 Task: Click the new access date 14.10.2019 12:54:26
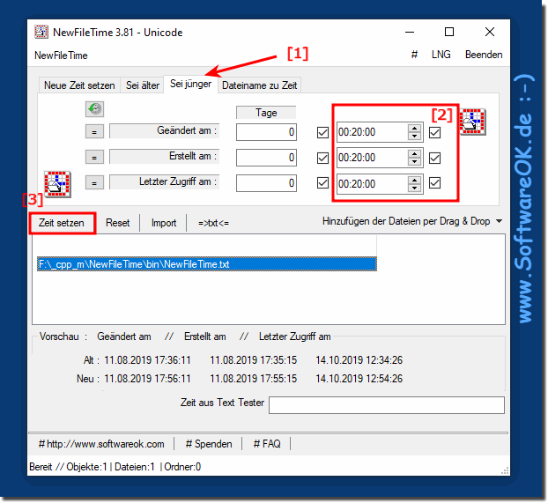(x=359, y=379)
